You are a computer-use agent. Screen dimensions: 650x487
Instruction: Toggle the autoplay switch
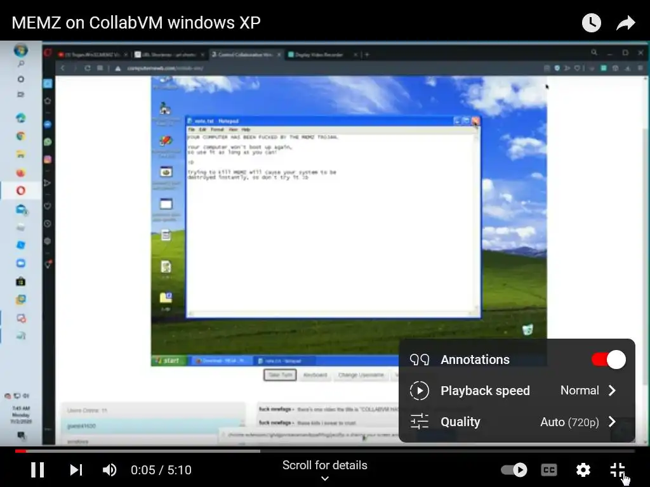pyautogui.click(x=514, y=470)
